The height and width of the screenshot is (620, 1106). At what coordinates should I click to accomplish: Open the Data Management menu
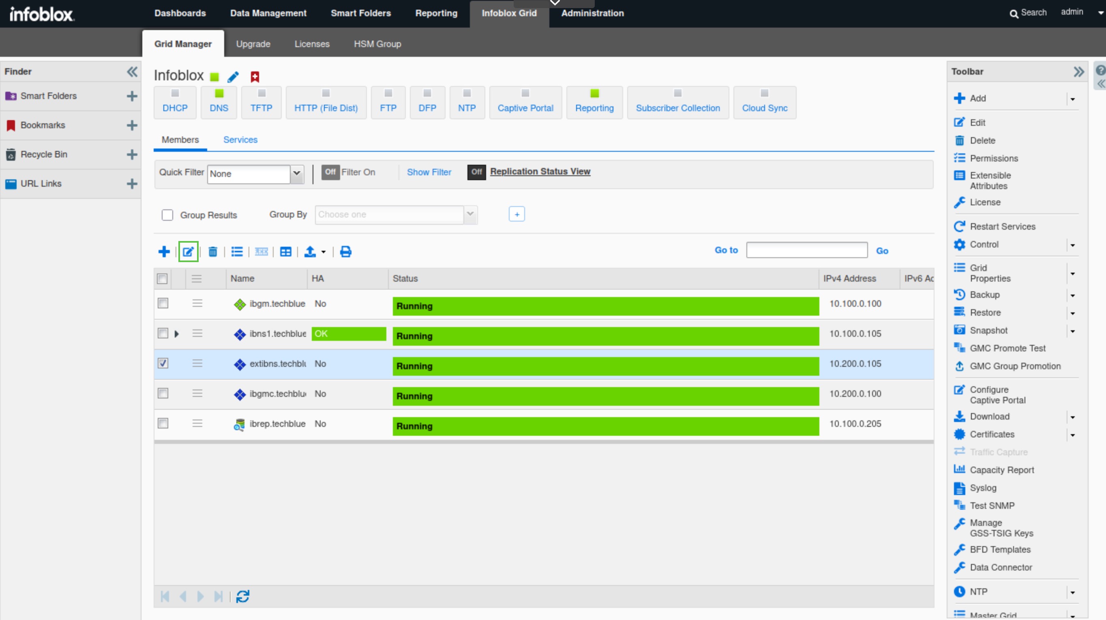point(268,13)
